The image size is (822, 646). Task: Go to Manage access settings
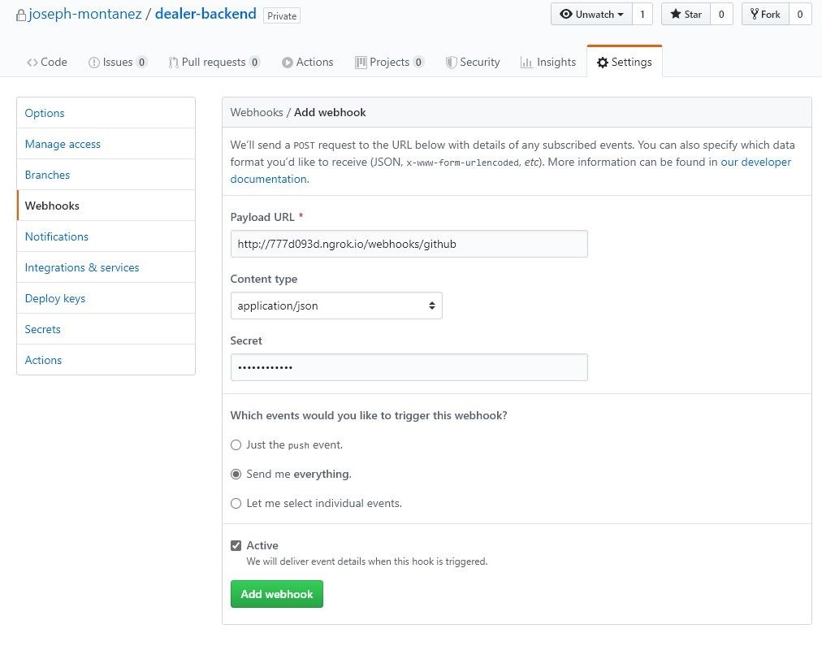pos(106,144)
